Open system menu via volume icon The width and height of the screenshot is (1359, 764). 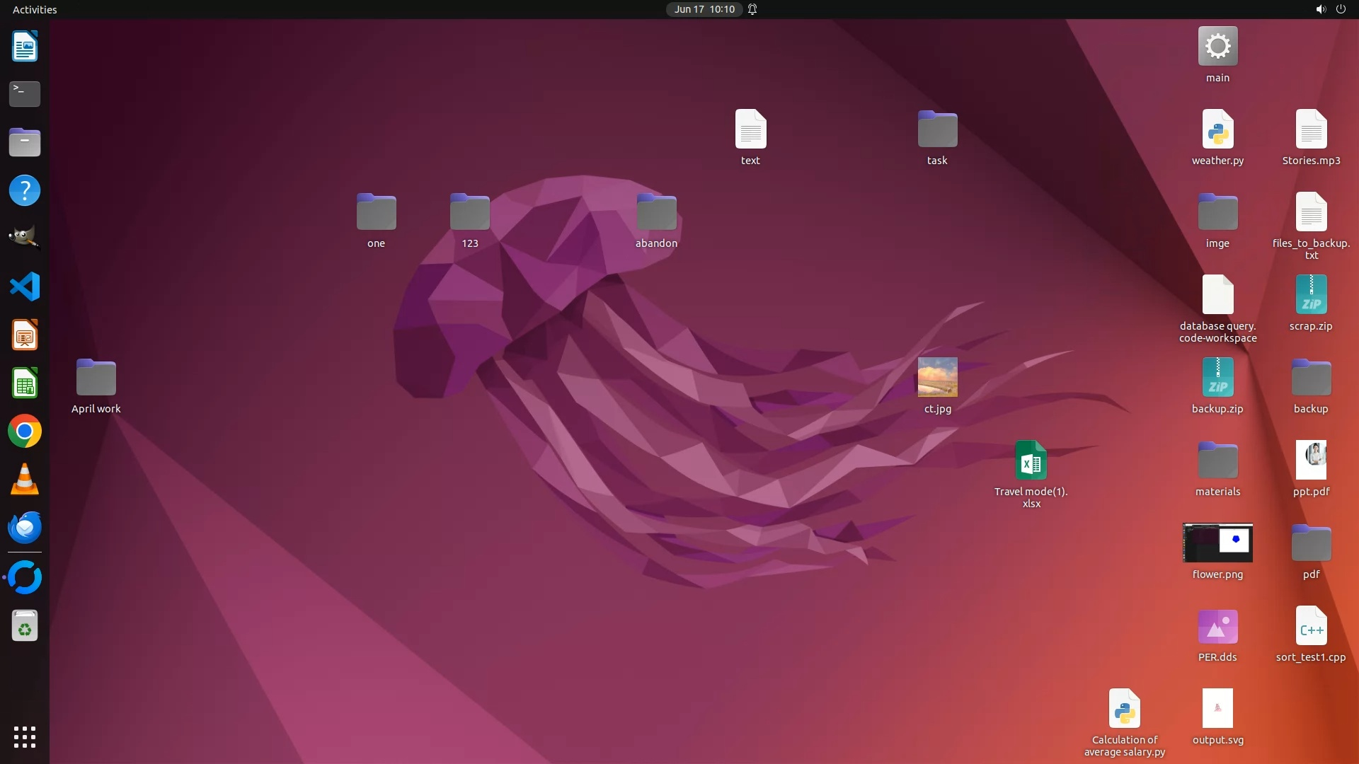coord(1320,9)
